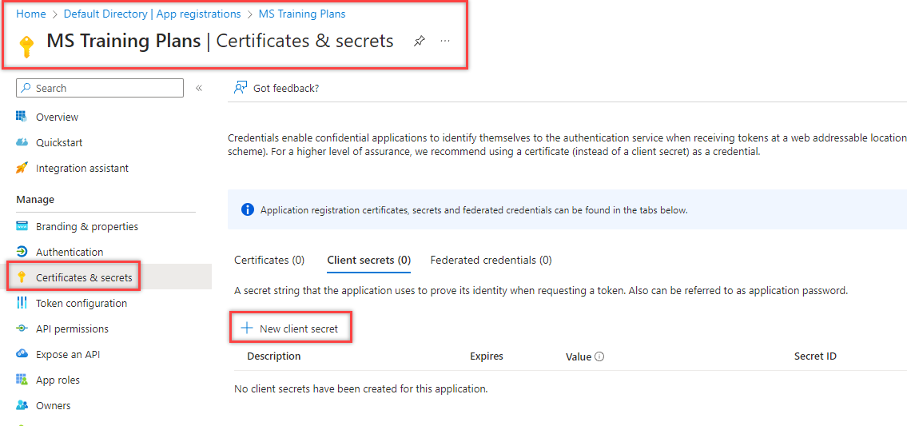The image size is (907, 426).
Task: Open Default Directory App registrations breadcrumb
Action: click(x=152, y=14)
